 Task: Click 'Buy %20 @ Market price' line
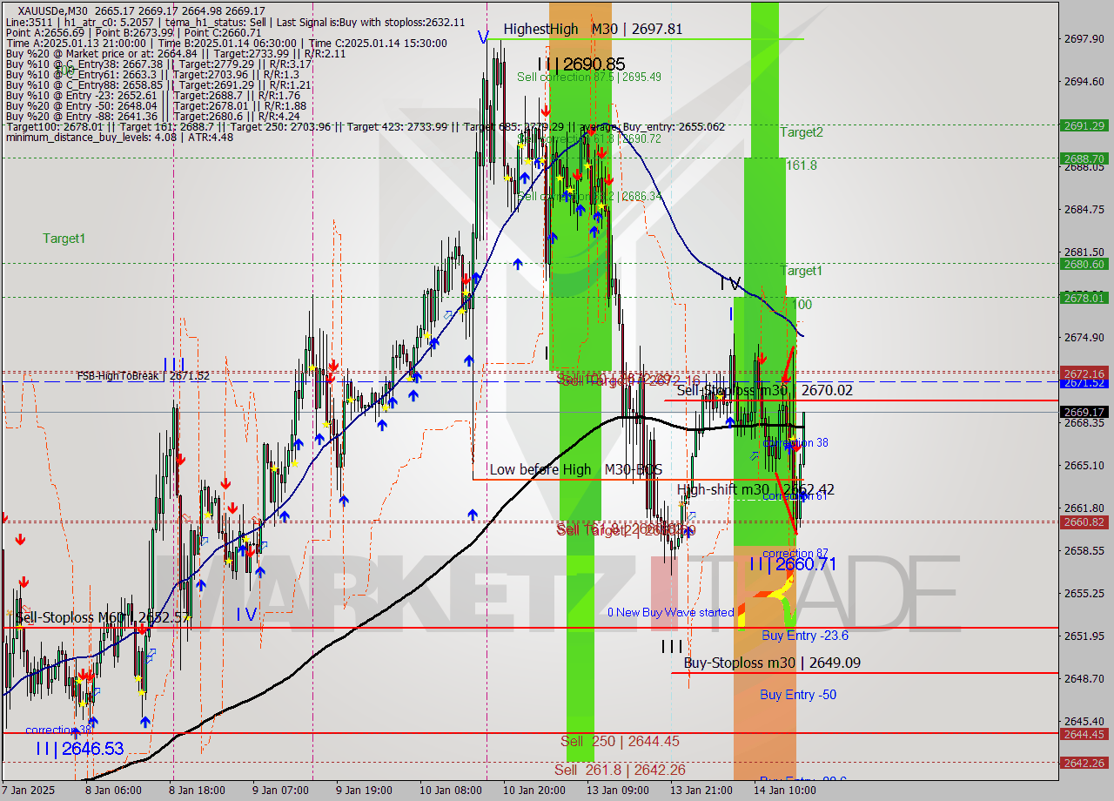tap(175, 53)
